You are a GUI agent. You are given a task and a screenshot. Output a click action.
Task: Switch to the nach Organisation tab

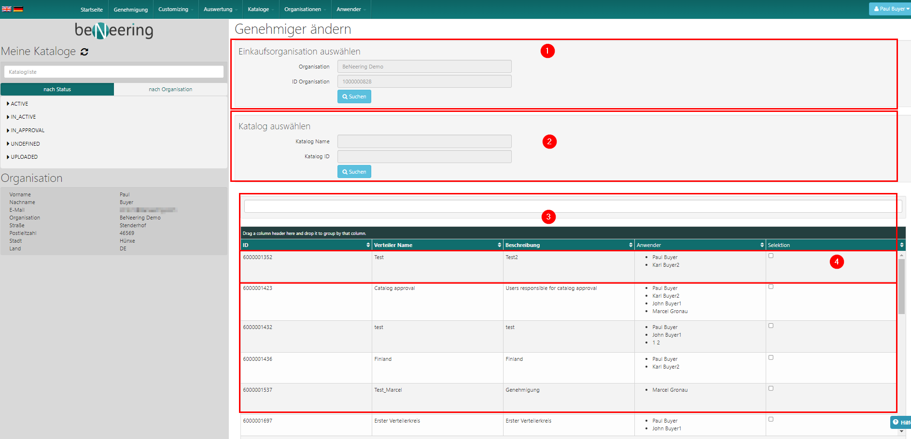coord(170,89)
